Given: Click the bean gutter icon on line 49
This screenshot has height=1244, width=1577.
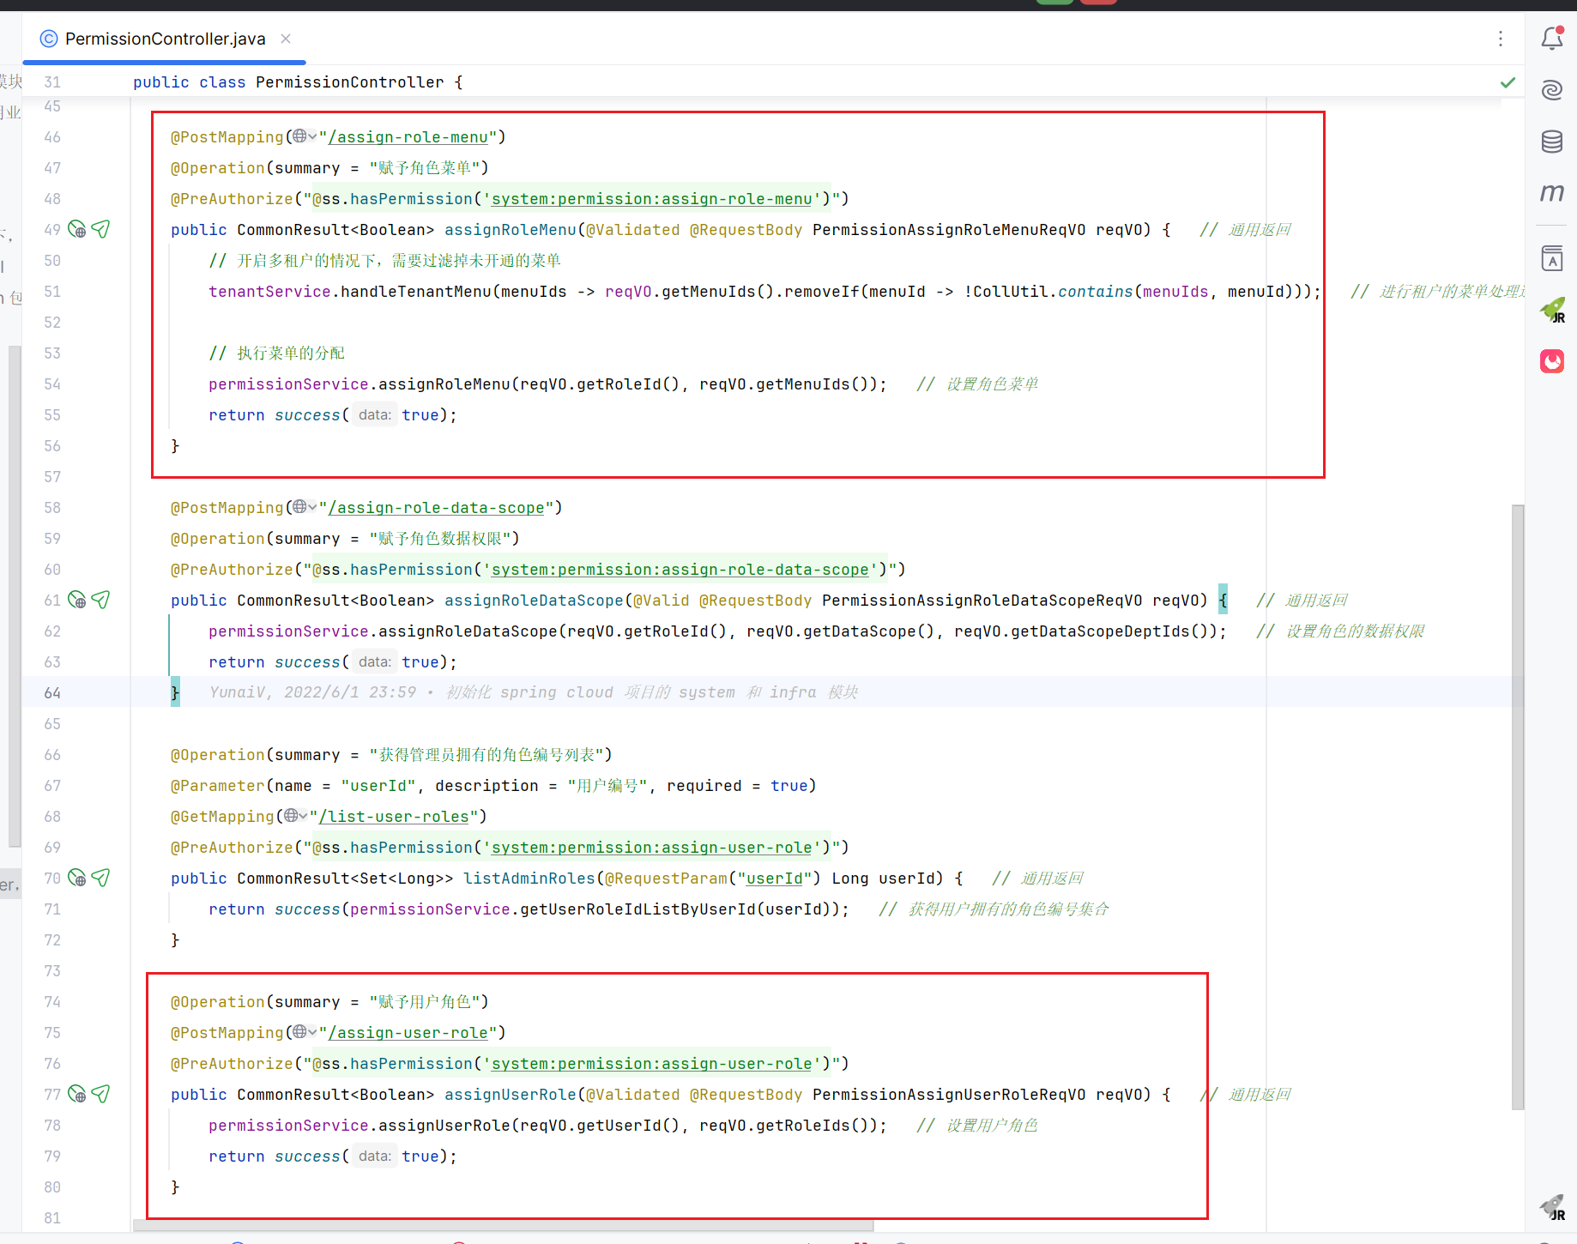Looking at the screenshot, I should (77, 229).
